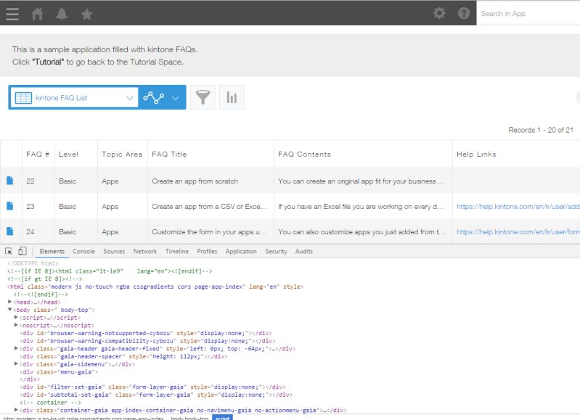Select 'Create an app from scratch' cell
Image resolution: width=580 pixels, height=420 pixels.
coord(211,181)
